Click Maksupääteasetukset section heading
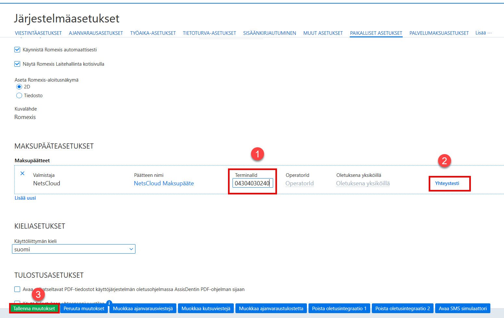The height and width of the screenshot is (318, 504). click(54, 146)
